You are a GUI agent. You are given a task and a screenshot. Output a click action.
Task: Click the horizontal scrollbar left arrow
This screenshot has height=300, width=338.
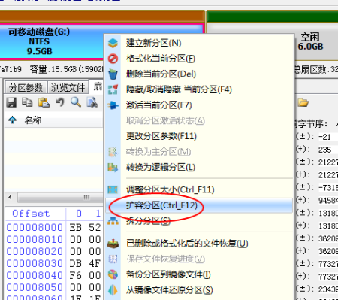pyautogui.click(x=10, y=197)
